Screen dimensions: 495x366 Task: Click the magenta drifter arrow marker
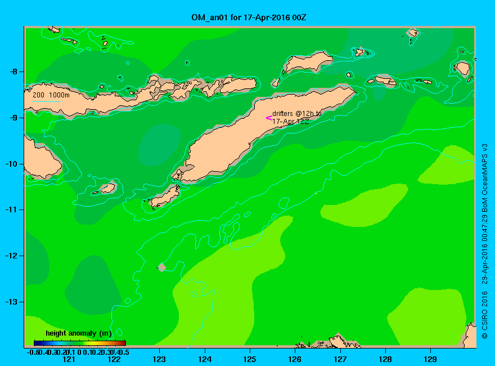pyautogui.click(x=269, y=118)
